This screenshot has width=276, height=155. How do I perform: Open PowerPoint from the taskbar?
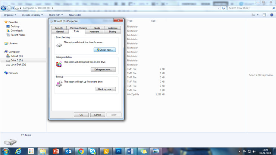point(56,151)
